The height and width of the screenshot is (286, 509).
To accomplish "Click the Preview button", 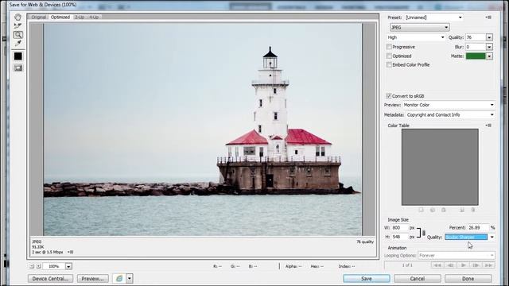I will [x=92, y=279].
